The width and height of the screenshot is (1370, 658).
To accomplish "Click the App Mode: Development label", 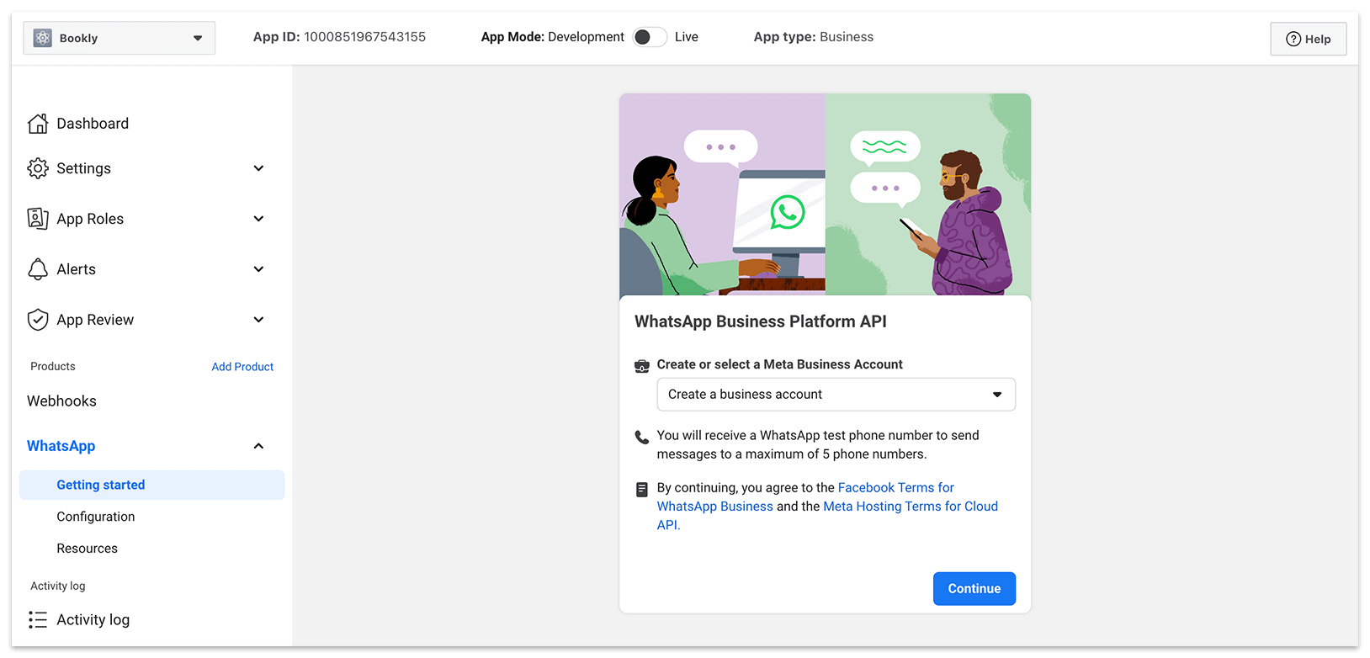I will pos(553,37).
